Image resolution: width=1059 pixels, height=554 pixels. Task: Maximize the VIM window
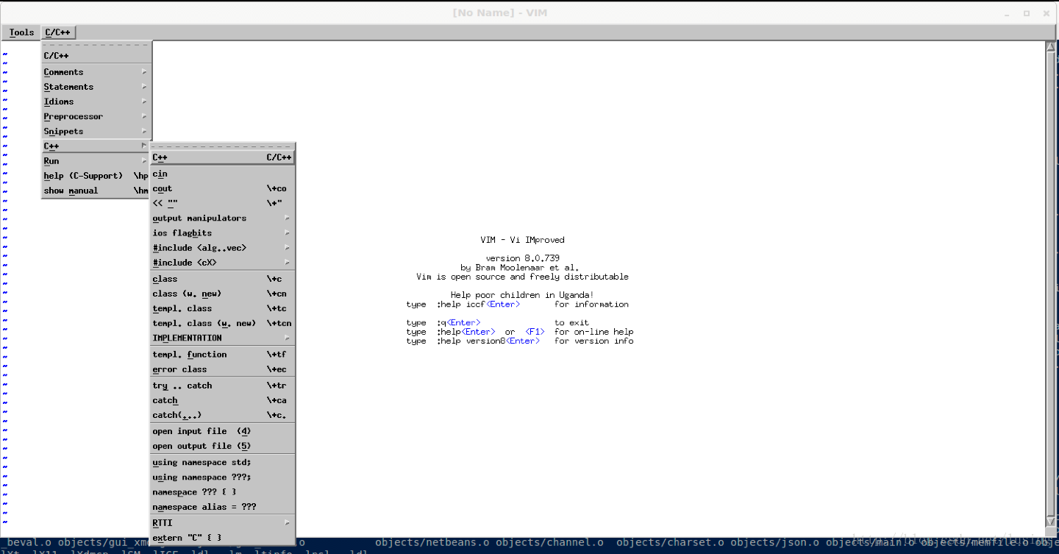point(1027,13)
